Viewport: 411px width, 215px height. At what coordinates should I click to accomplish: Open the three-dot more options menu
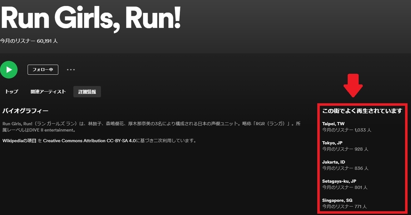71,70
